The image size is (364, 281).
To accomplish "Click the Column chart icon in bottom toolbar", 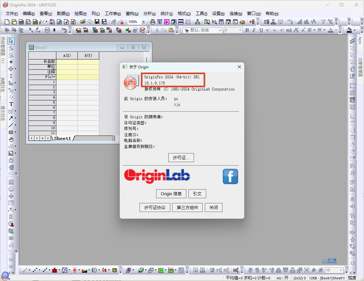I will (x=55, y=270).
